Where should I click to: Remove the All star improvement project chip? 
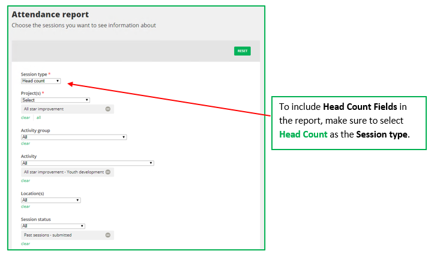click(x=108, y=109)
